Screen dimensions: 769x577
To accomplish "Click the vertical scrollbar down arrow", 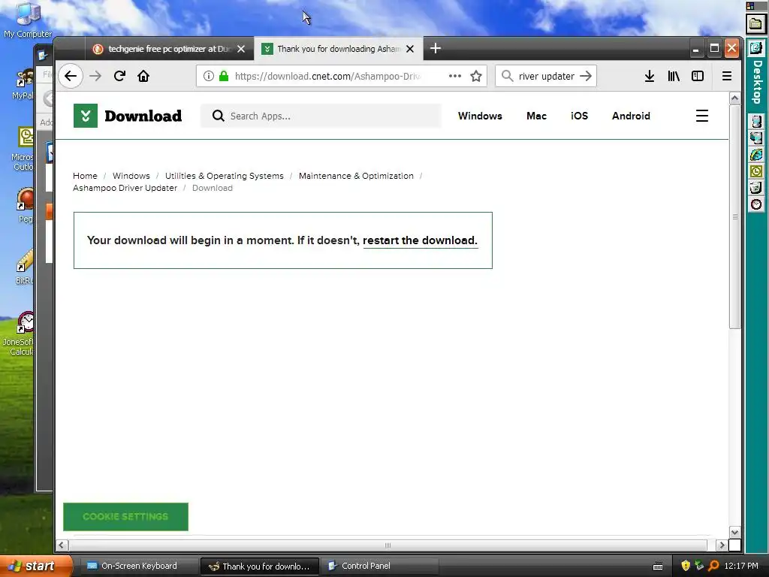I will 734,532.
